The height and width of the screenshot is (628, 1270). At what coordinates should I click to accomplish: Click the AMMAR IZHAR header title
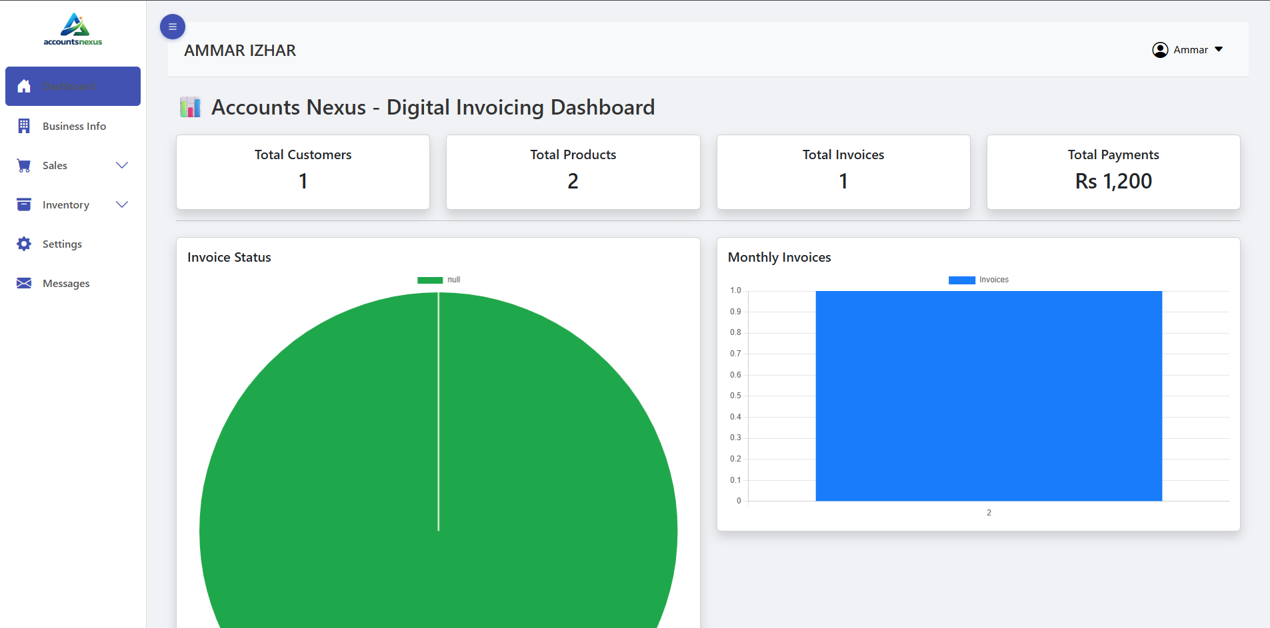[x=240, y=51]
